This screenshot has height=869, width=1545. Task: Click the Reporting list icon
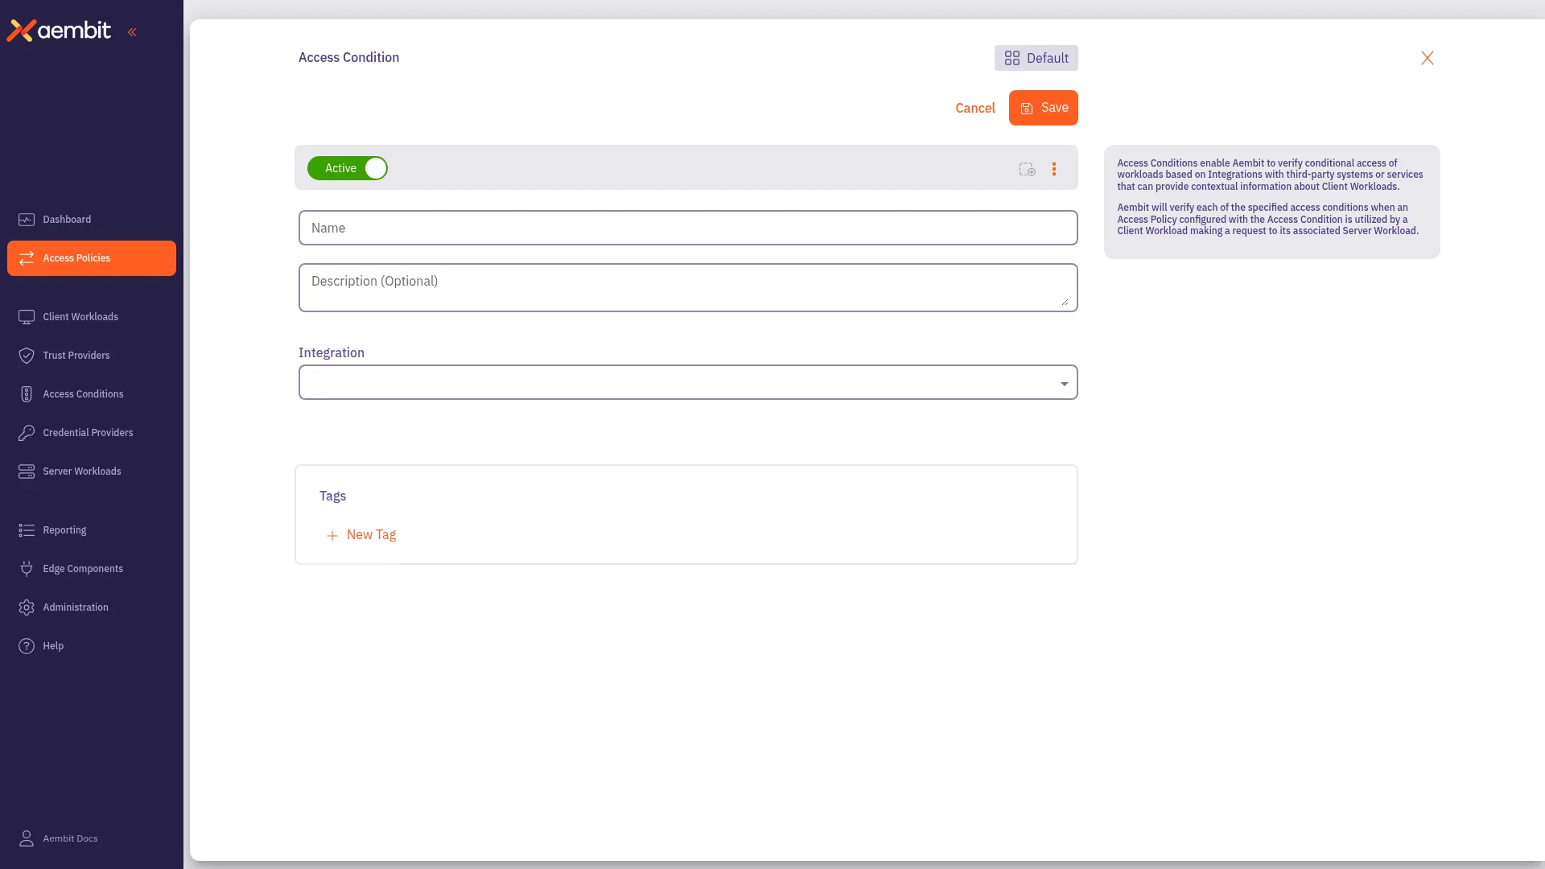pos(27,530)
